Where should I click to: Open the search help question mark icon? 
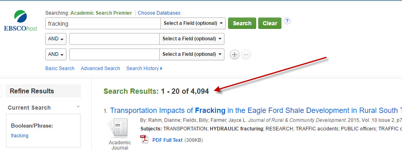pos(287,21)
